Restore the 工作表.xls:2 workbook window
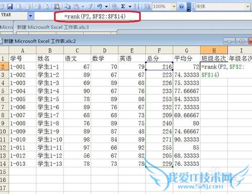Image resolution: width=252 pixels, height=194 pixels. pyautogui.click(x=241, y=41)
